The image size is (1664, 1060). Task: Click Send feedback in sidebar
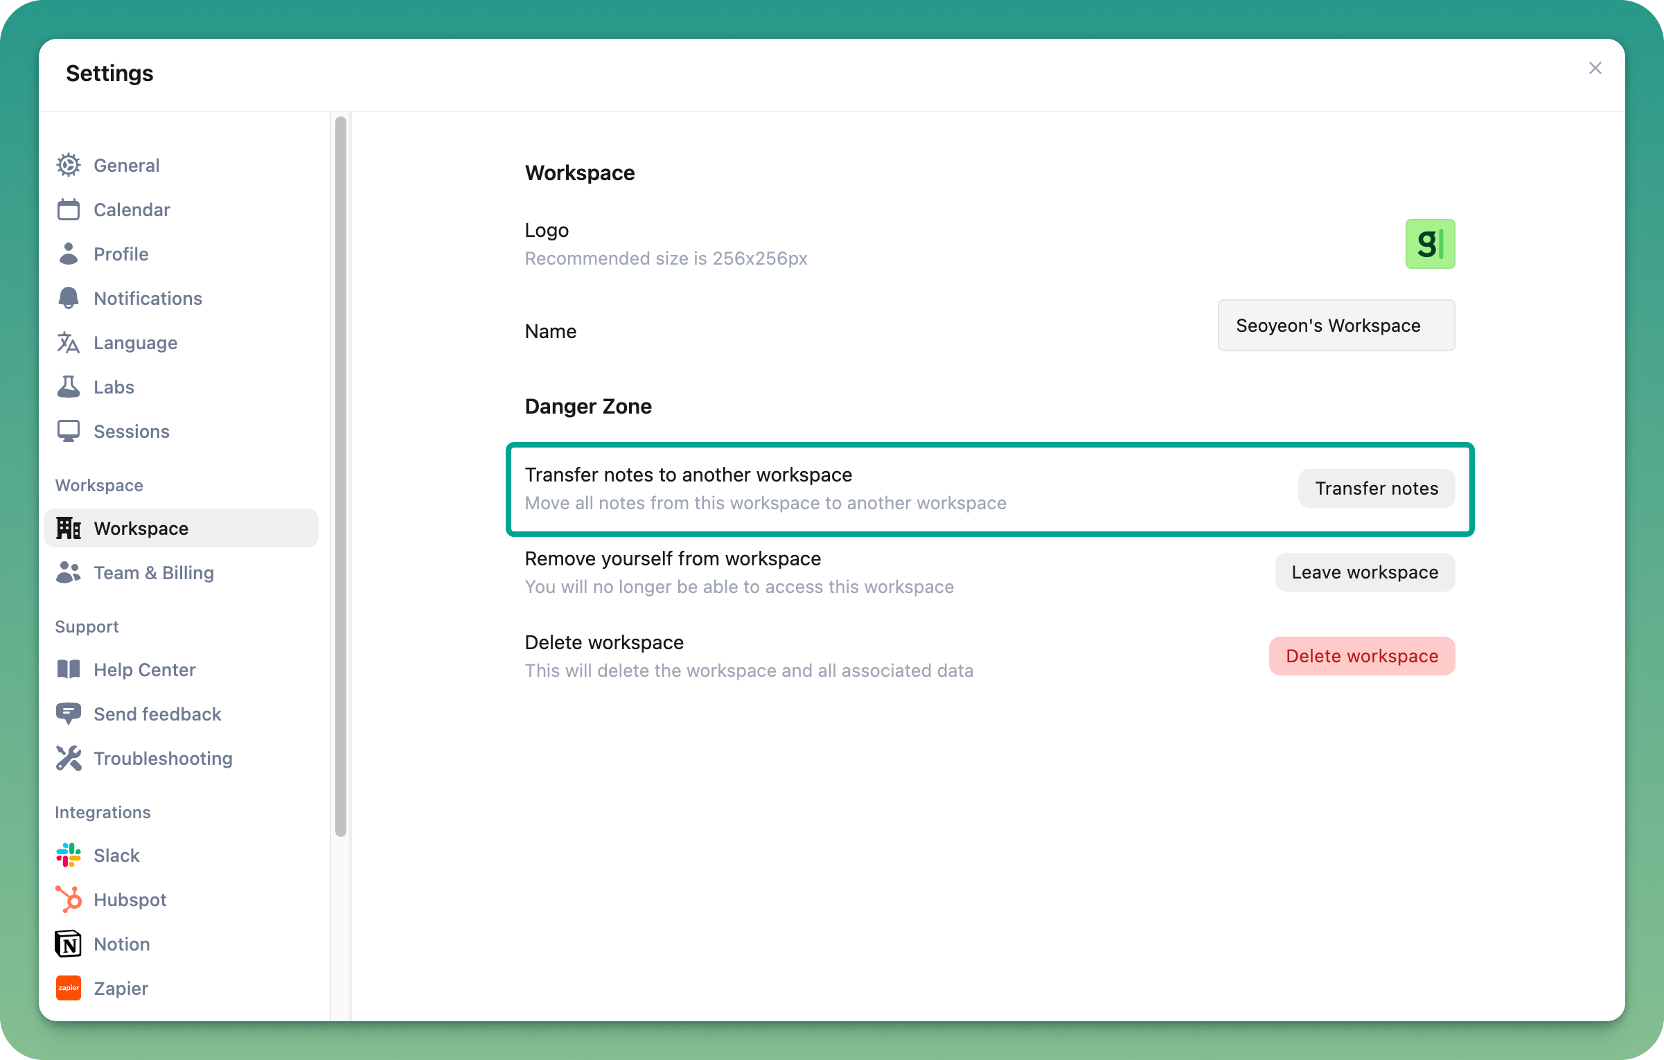(x=157, y=714)
